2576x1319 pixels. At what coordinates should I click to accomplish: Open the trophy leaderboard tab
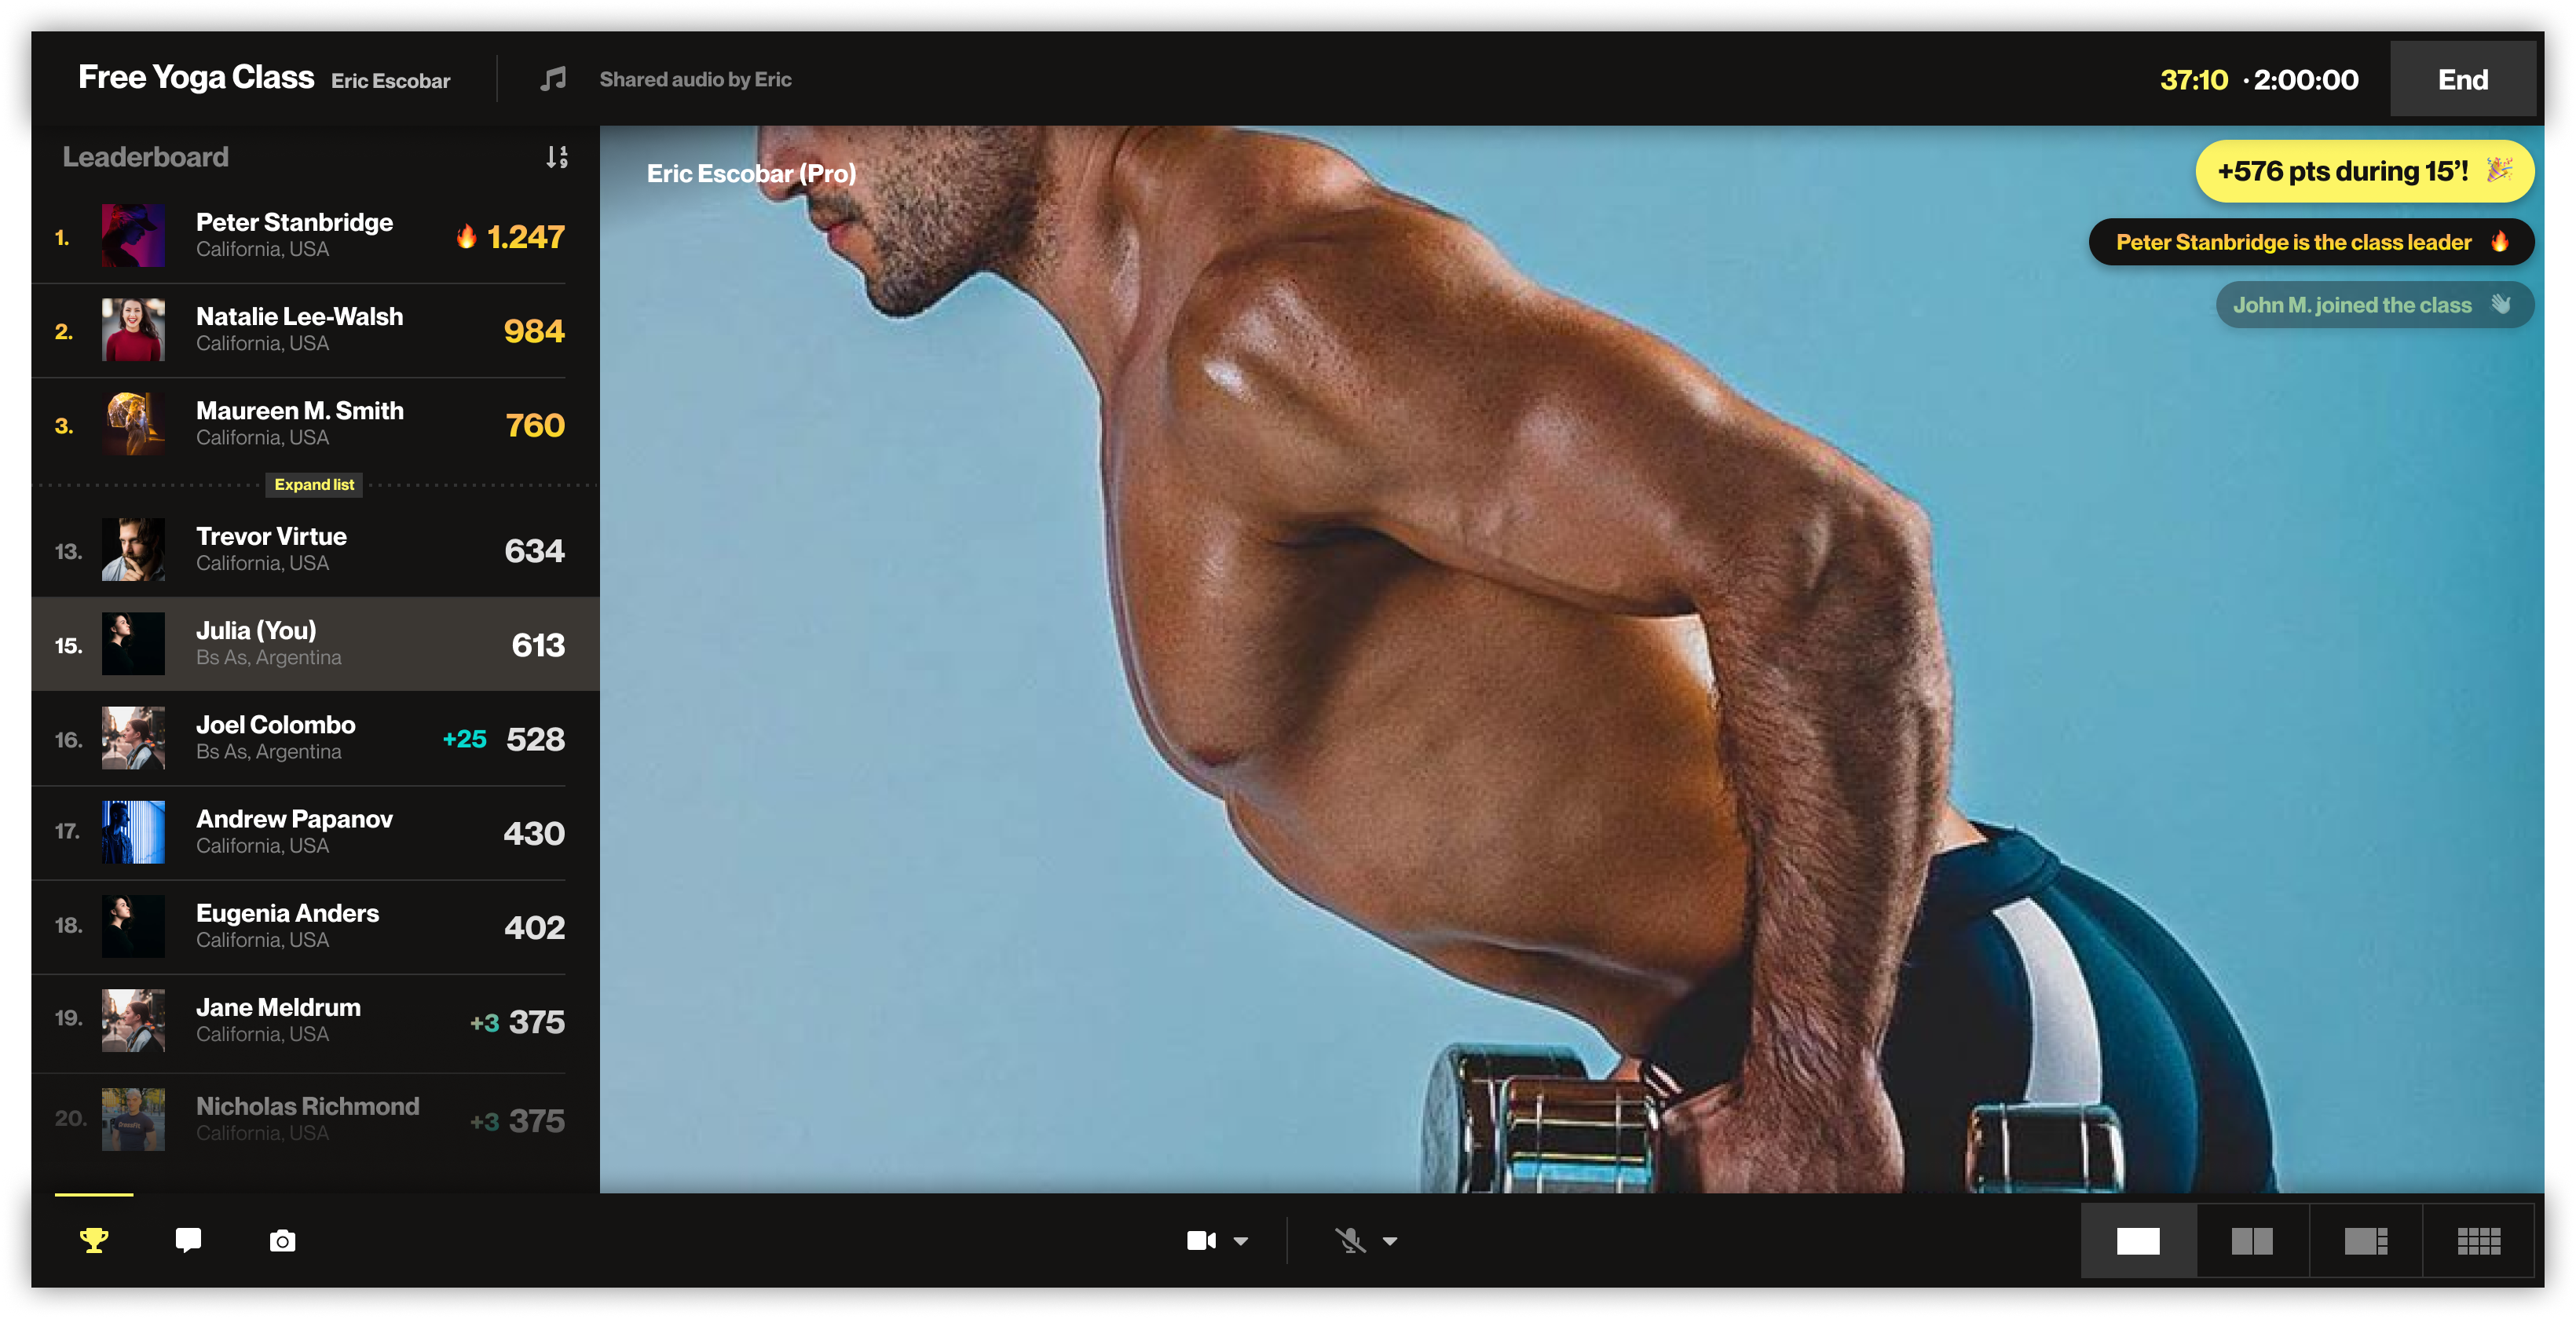click(94, 1240)
